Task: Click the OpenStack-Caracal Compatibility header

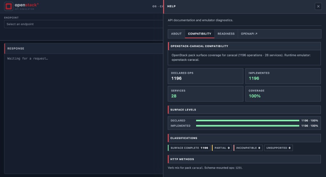Action: [x=244, y=46]
